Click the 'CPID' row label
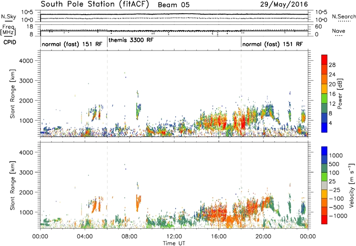This screenshot has height=246, width=356. coord(10,42)
